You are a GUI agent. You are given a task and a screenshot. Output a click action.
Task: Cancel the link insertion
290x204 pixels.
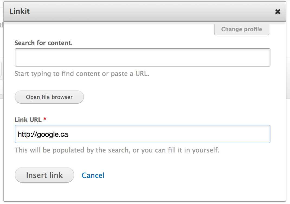click(x=93, y=175)
